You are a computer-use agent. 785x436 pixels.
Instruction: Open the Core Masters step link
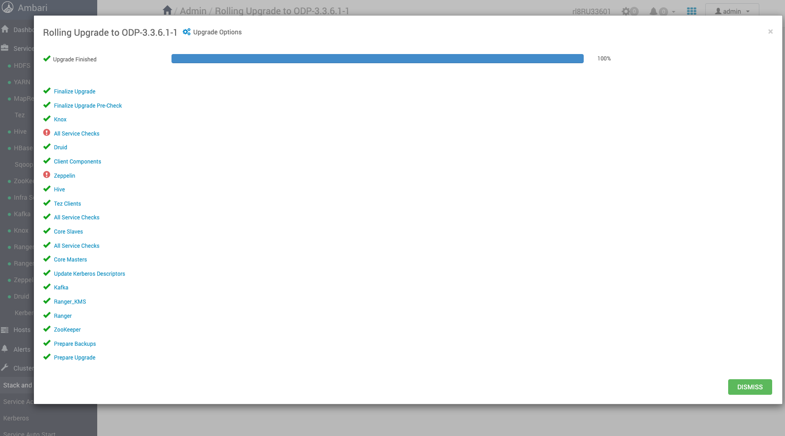coord(71,260)
